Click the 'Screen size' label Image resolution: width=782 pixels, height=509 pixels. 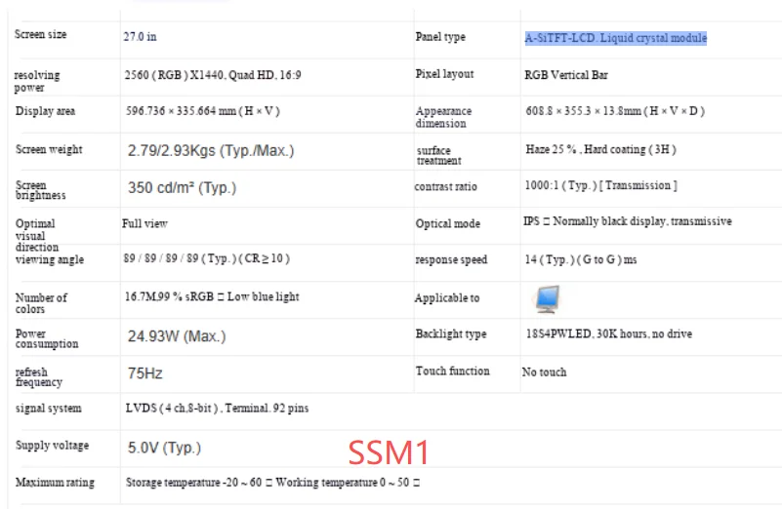tap(40, 34)
